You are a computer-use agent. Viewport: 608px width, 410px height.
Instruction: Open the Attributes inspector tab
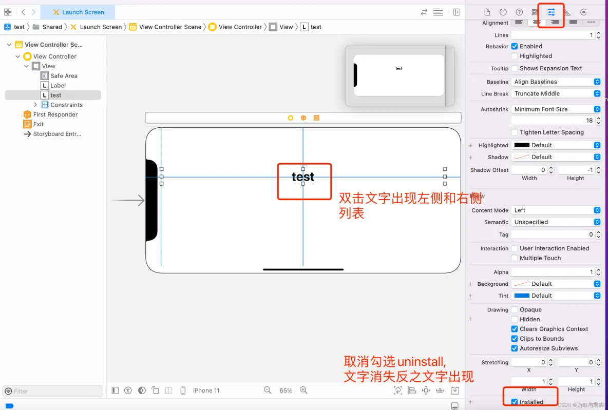(552, 12)
